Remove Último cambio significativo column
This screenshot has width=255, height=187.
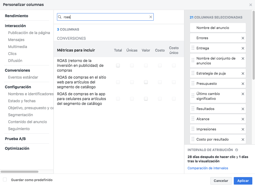243,94
